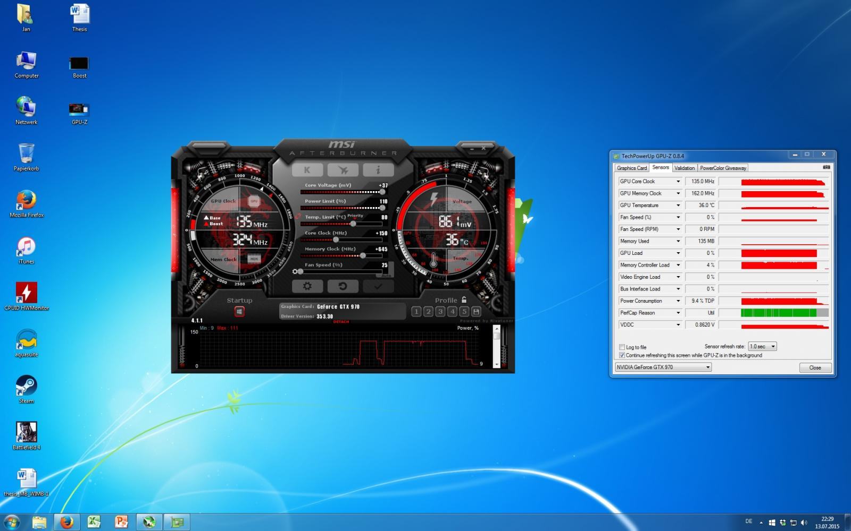This screenshot has height=531, width=851.
Task: Click the GPU-Z Close button
Action: coord(815,367)
